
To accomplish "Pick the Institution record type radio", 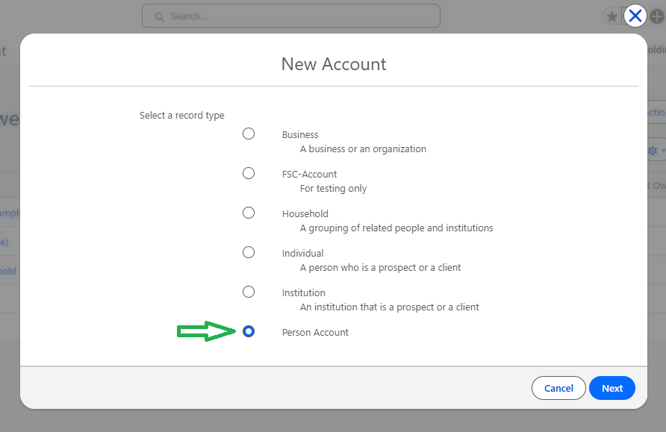I will click(x=249, y=292).
